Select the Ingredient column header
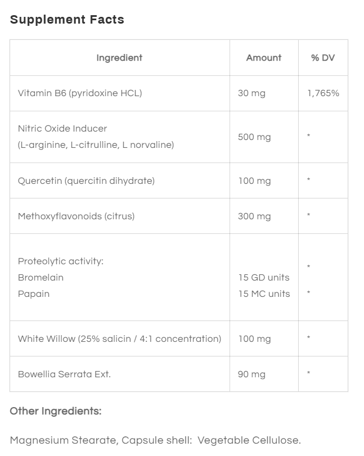This screenshot has width=364, height=456. [119, 57]
